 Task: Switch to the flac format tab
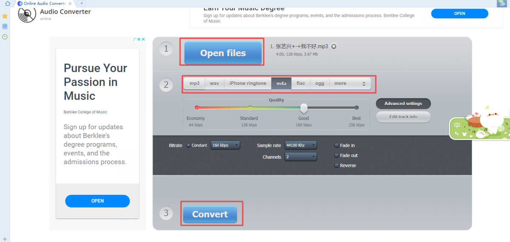coord(300,83)
